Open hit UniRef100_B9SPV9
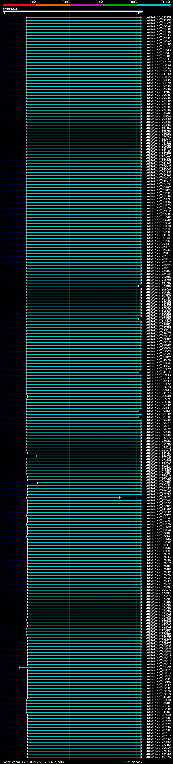Screen dimensions: 173x764 pos(158,18)
